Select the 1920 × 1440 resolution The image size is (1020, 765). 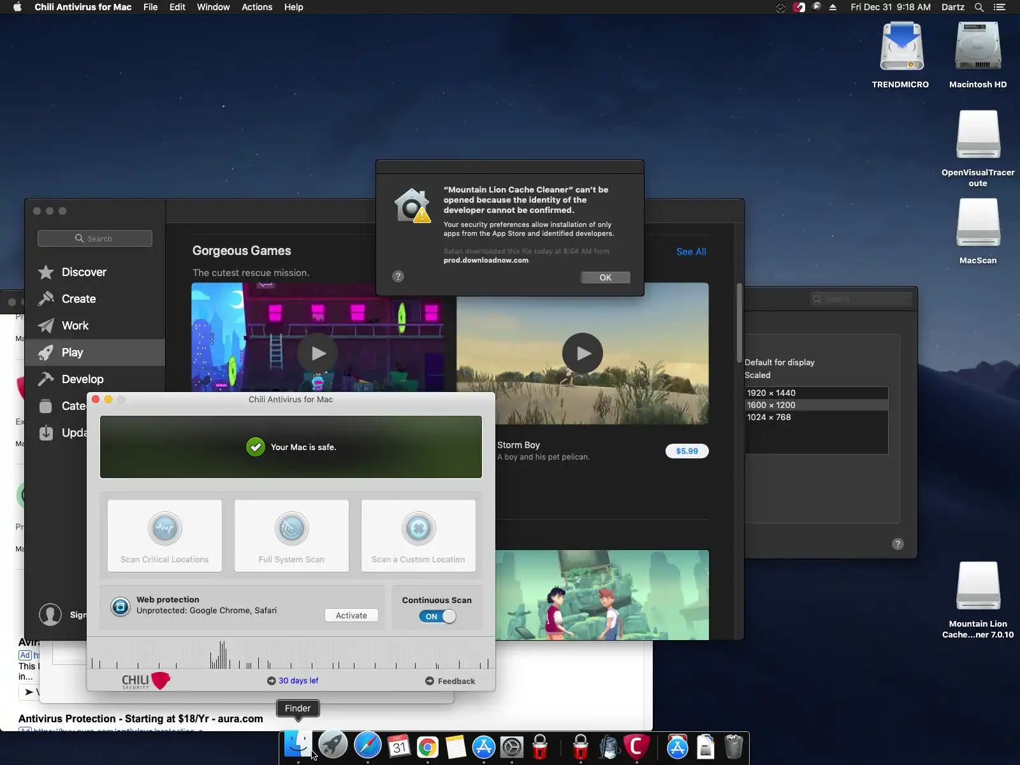pos(817,393)
